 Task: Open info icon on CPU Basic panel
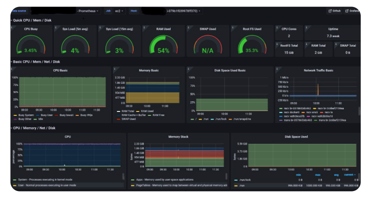coord(12,69)
